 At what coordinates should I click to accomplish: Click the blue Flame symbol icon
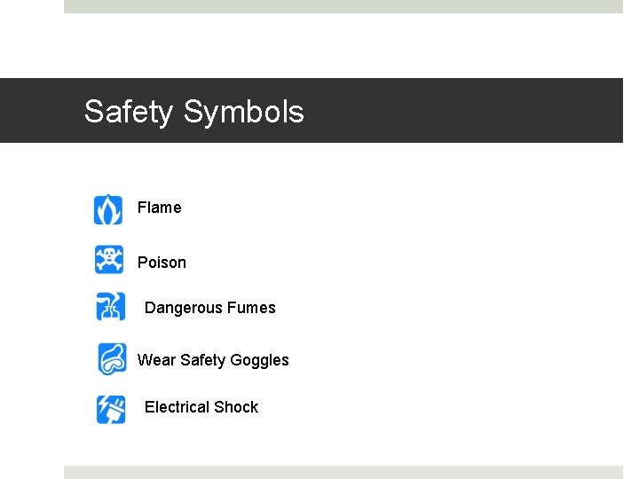[x=108, y=209]
